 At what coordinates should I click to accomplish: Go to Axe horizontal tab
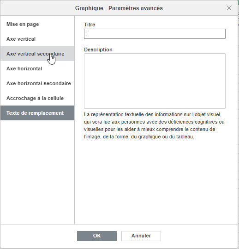coord(37,68)
